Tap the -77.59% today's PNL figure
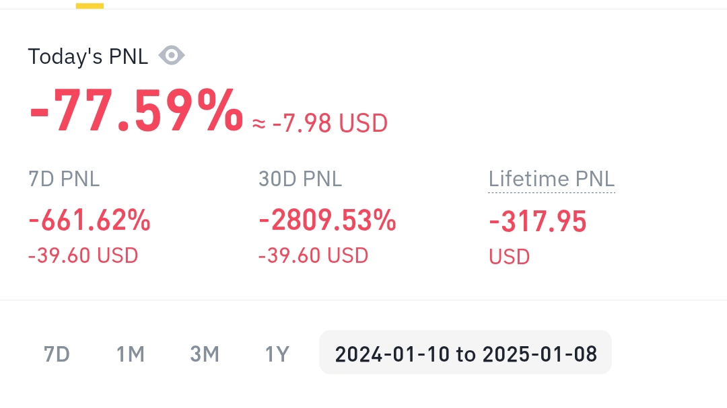Viewport: 727px width, 408px height. [135, 111]
